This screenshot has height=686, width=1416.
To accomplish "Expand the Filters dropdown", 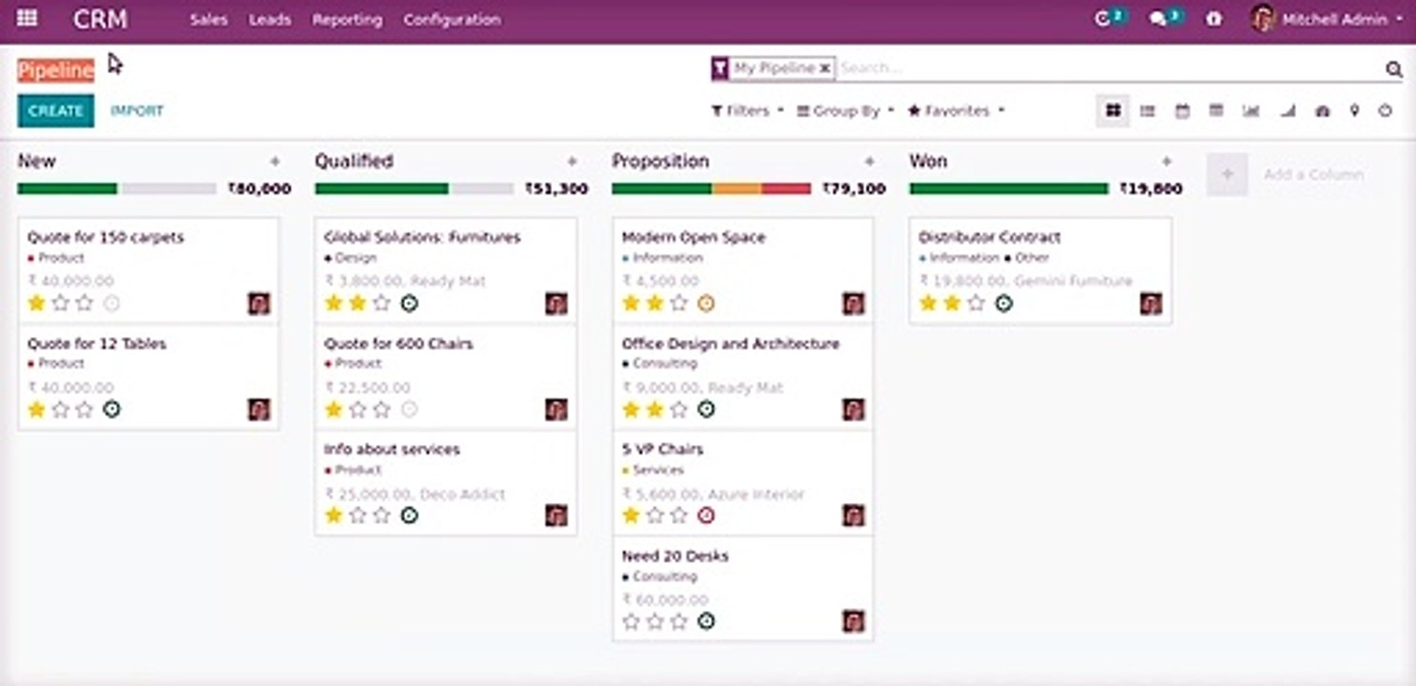I will pyautogui.click(x=748, y=111).
